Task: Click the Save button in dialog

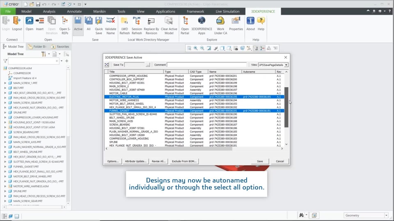Action: 260,161
